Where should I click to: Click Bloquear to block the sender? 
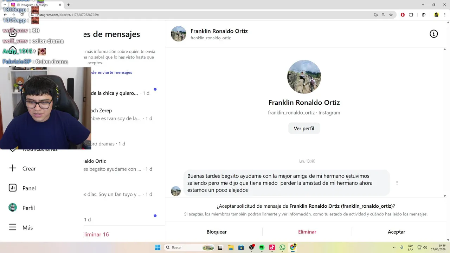[217, 232]
